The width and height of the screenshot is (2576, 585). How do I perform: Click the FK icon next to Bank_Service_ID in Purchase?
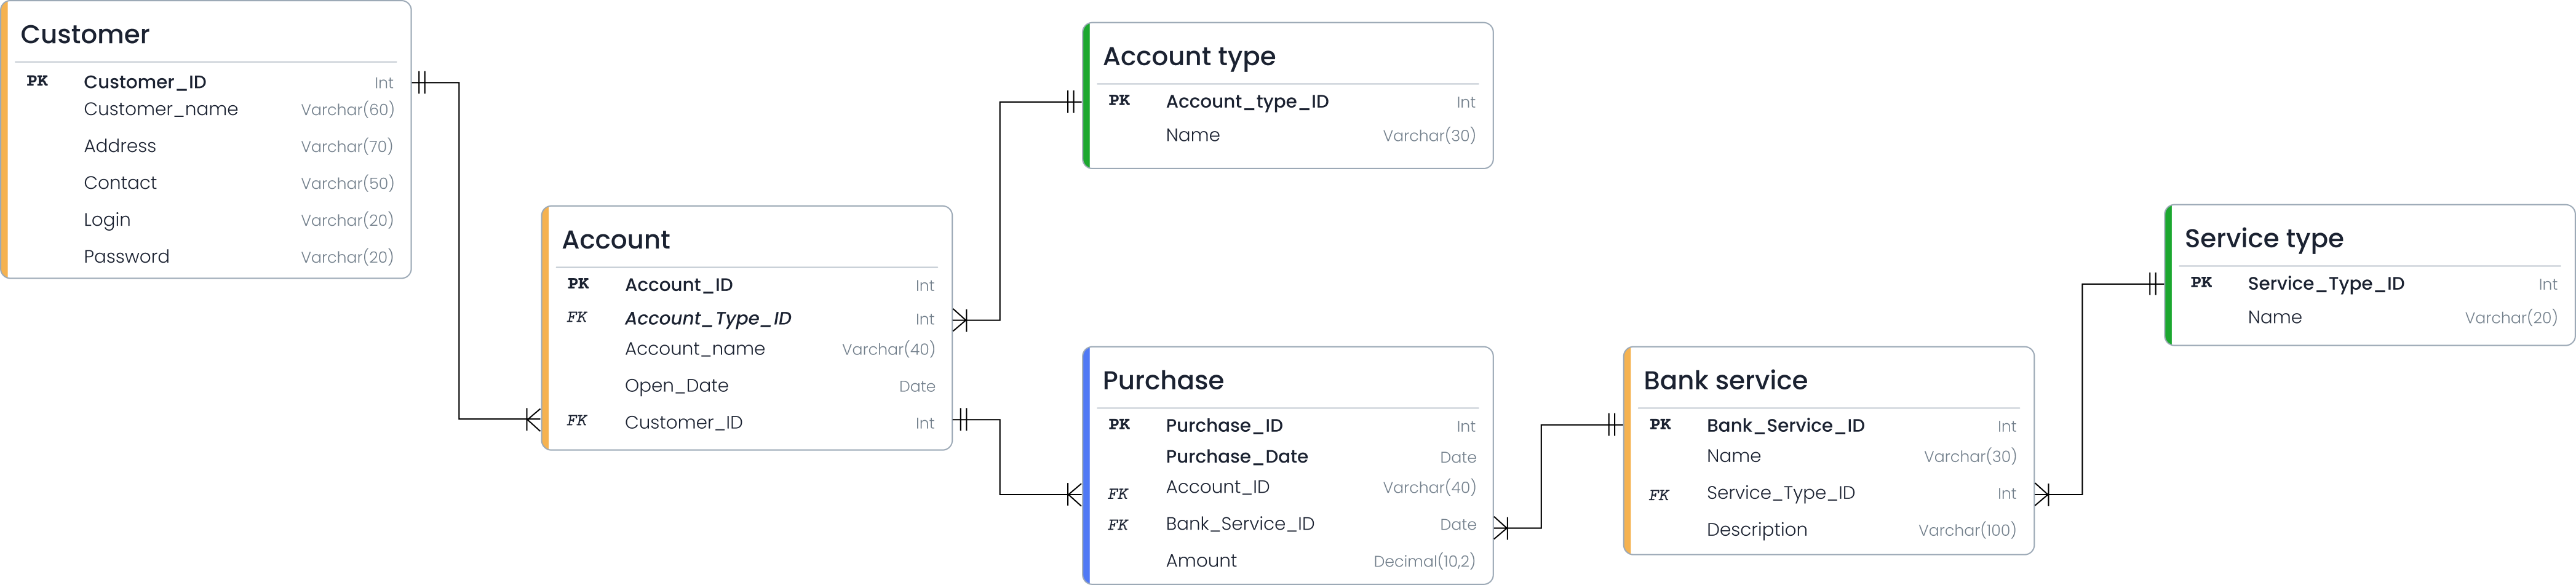[1118, 525]
